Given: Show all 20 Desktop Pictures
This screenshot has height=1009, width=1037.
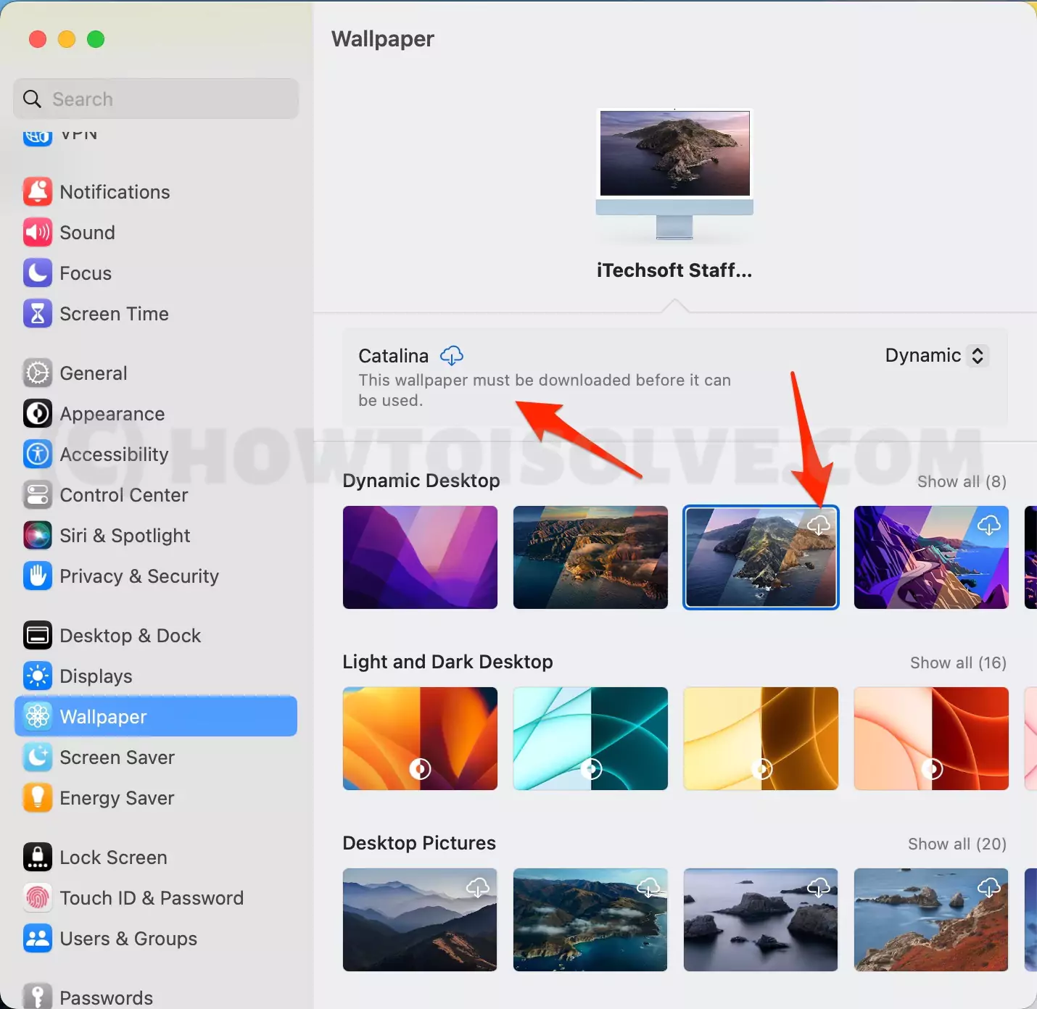Looking at the screenshot, I should [x=957, y=844].
